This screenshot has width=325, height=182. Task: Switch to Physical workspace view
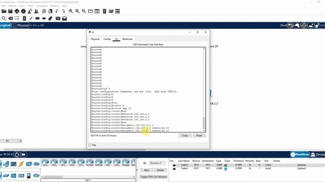click(21, 25)
